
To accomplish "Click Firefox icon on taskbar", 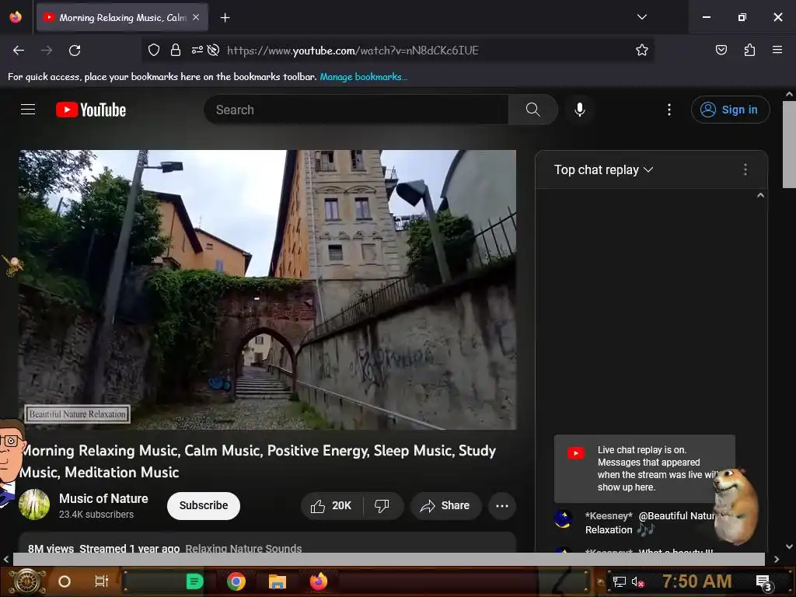I will click(x=319, y=581).
